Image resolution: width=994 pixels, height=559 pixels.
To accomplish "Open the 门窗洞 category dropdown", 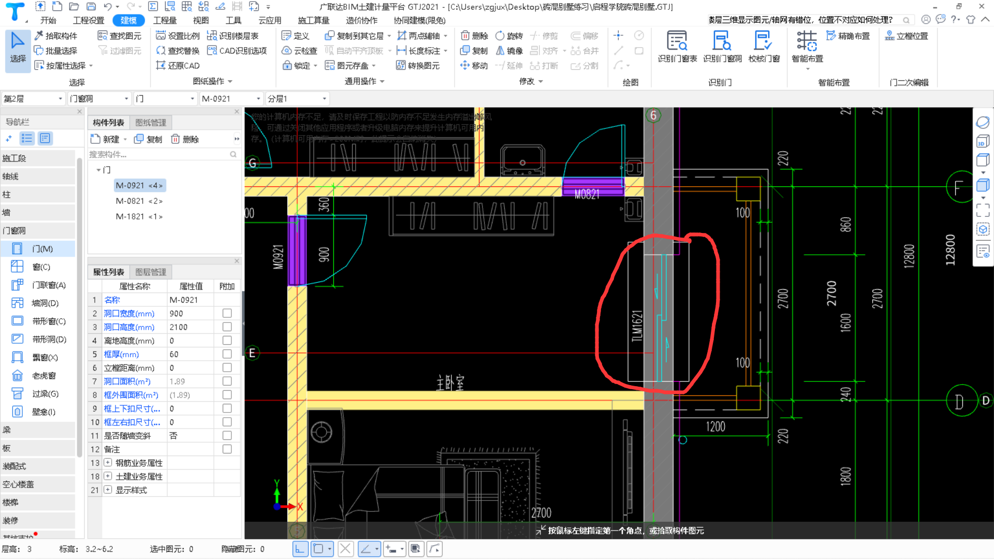I will coord(99,98).
